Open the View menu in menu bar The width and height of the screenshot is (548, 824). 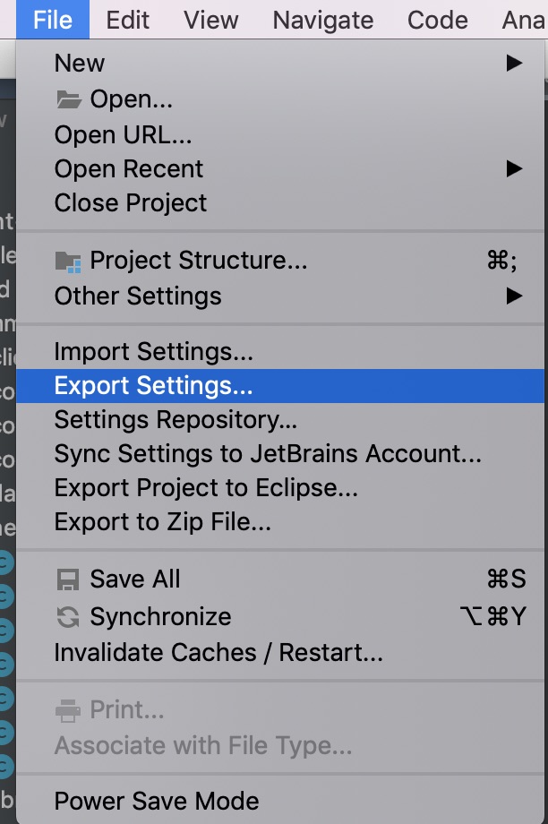[x=212, y=20]
